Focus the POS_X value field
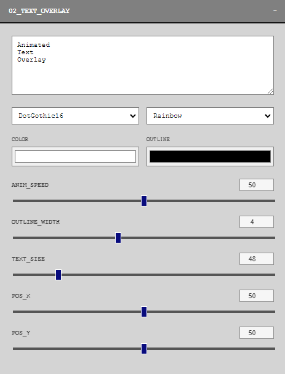This screenshot has width=285, height=374. (257, 296)
